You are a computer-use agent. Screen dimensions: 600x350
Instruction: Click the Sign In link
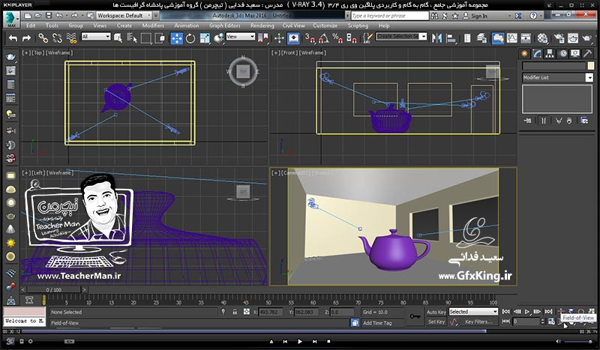(x=479, y=16)
